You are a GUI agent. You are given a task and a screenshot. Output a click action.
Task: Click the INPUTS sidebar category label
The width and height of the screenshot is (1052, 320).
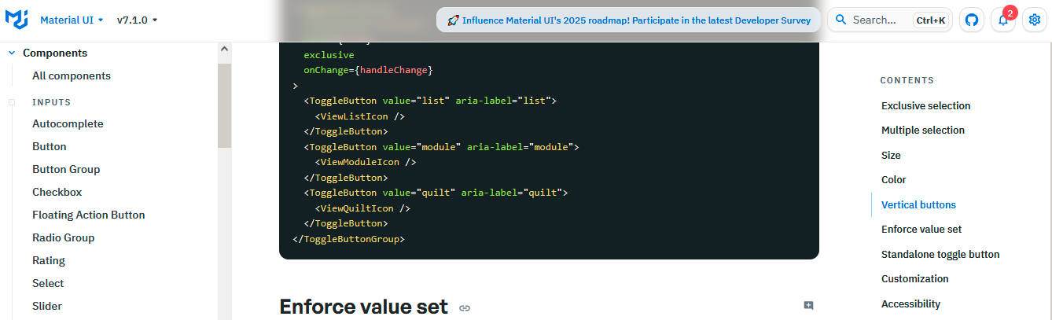click(x=52, y=102)
